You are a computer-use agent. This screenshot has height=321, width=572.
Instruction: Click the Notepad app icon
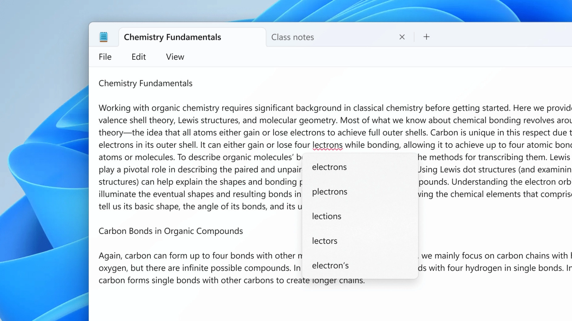pyautogui.click(x=103, y=37)
